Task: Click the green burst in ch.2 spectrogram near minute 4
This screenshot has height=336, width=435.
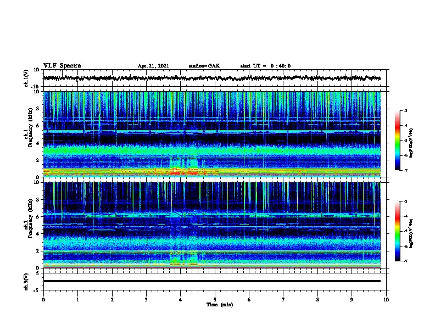Action: coord(183,257)
